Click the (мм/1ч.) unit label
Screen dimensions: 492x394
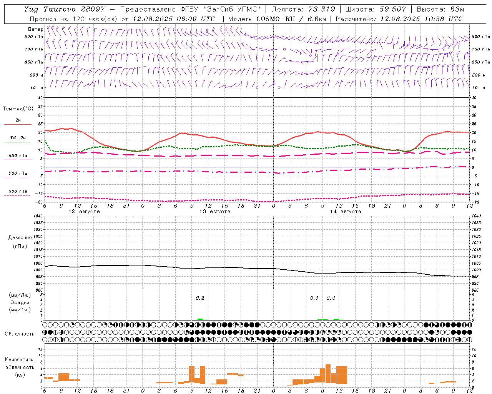(20, 310)
